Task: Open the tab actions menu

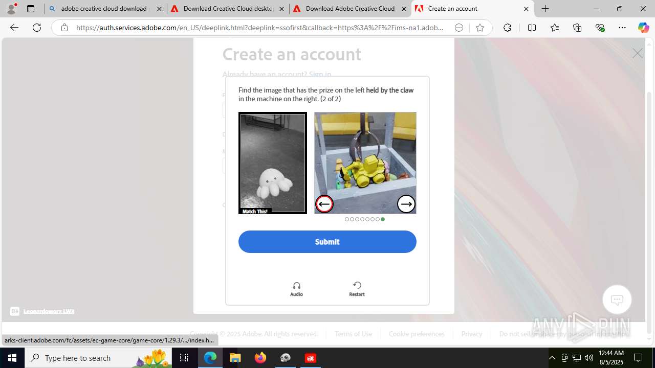Action: coord(31,9)
